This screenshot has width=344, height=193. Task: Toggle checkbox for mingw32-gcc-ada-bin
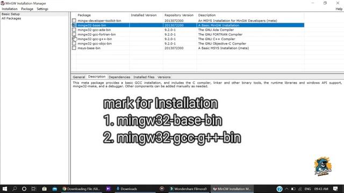(x=74, y=30)
